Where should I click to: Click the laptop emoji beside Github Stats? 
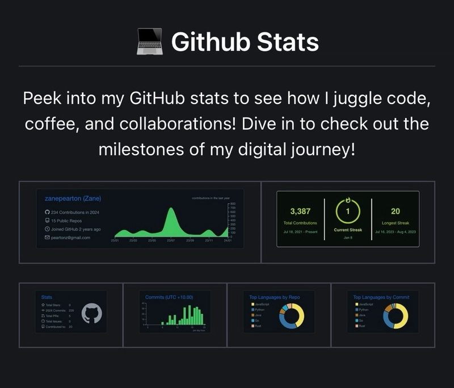point(150,43)
